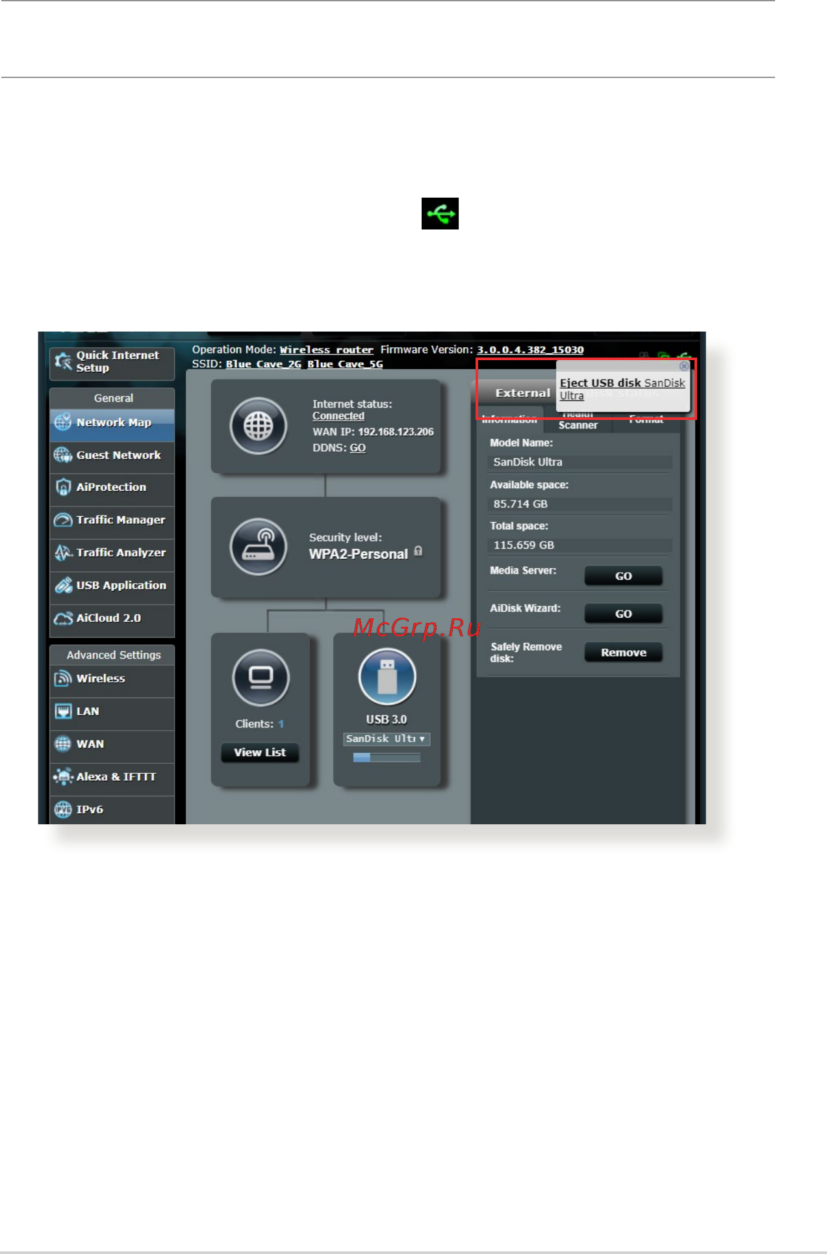Click the Blue_Cave_5G SSID link
The height and width of the screenshot is (1254, 827).
pyautogui.click(x=345, y=364)
